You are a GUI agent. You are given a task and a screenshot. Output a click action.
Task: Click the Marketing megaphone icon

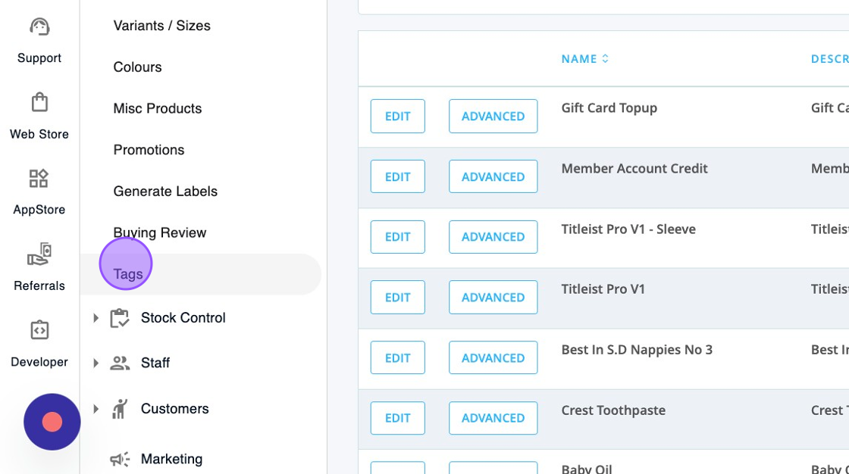tap(120, 459)
